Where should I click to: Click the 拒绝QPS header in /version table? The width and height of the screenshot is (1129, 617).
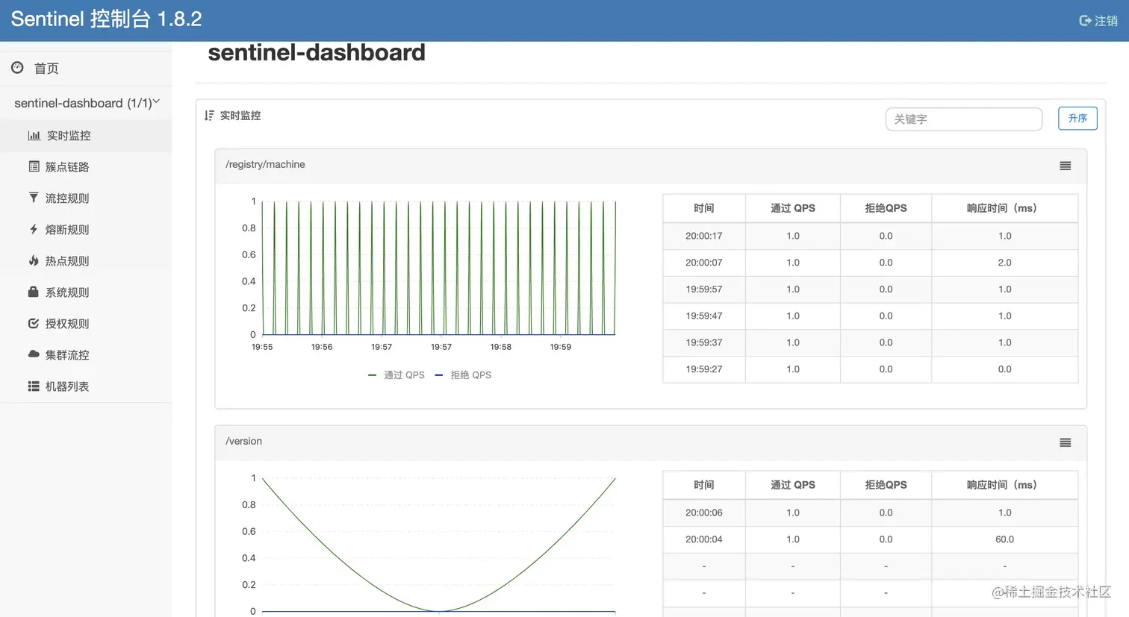pyautogui.click(x=886, y=485)
